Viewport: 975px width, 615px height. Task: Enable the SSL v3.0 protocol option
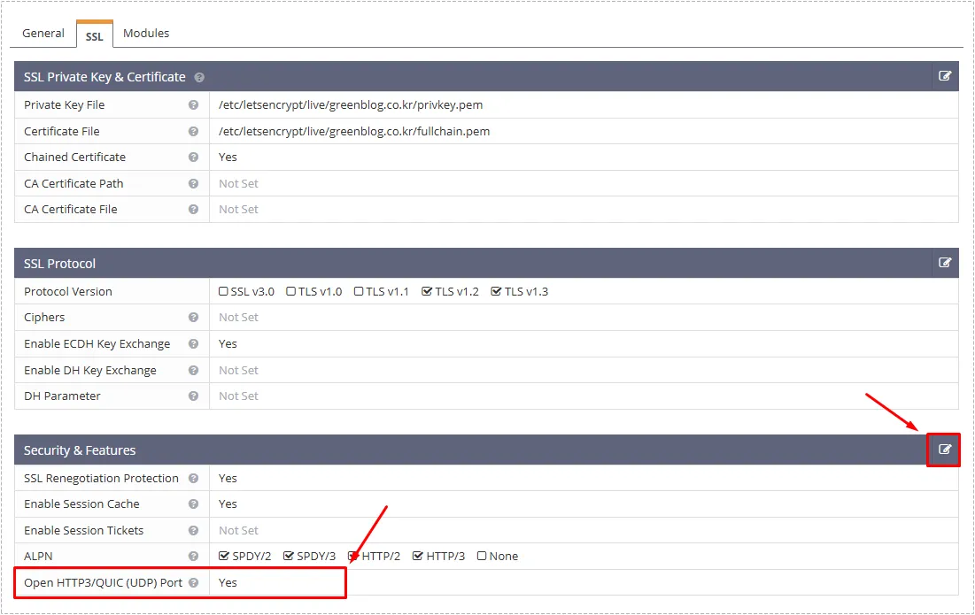pos(223,290)
